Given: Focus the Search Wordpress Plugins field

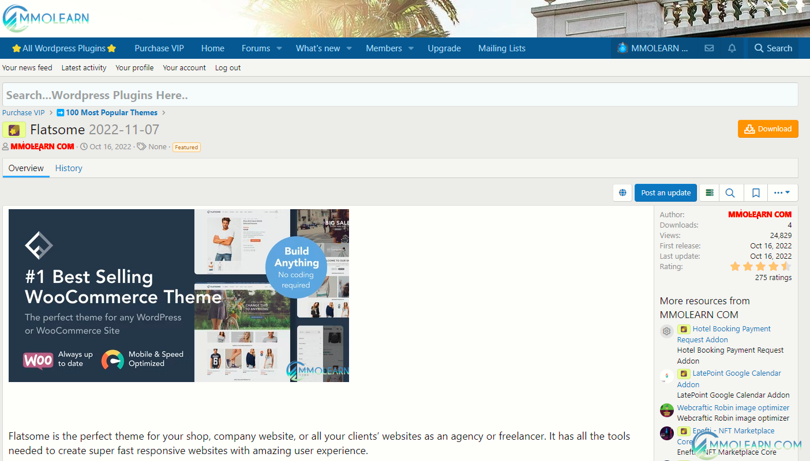Looking at the screenshot, I should [400, 95].
